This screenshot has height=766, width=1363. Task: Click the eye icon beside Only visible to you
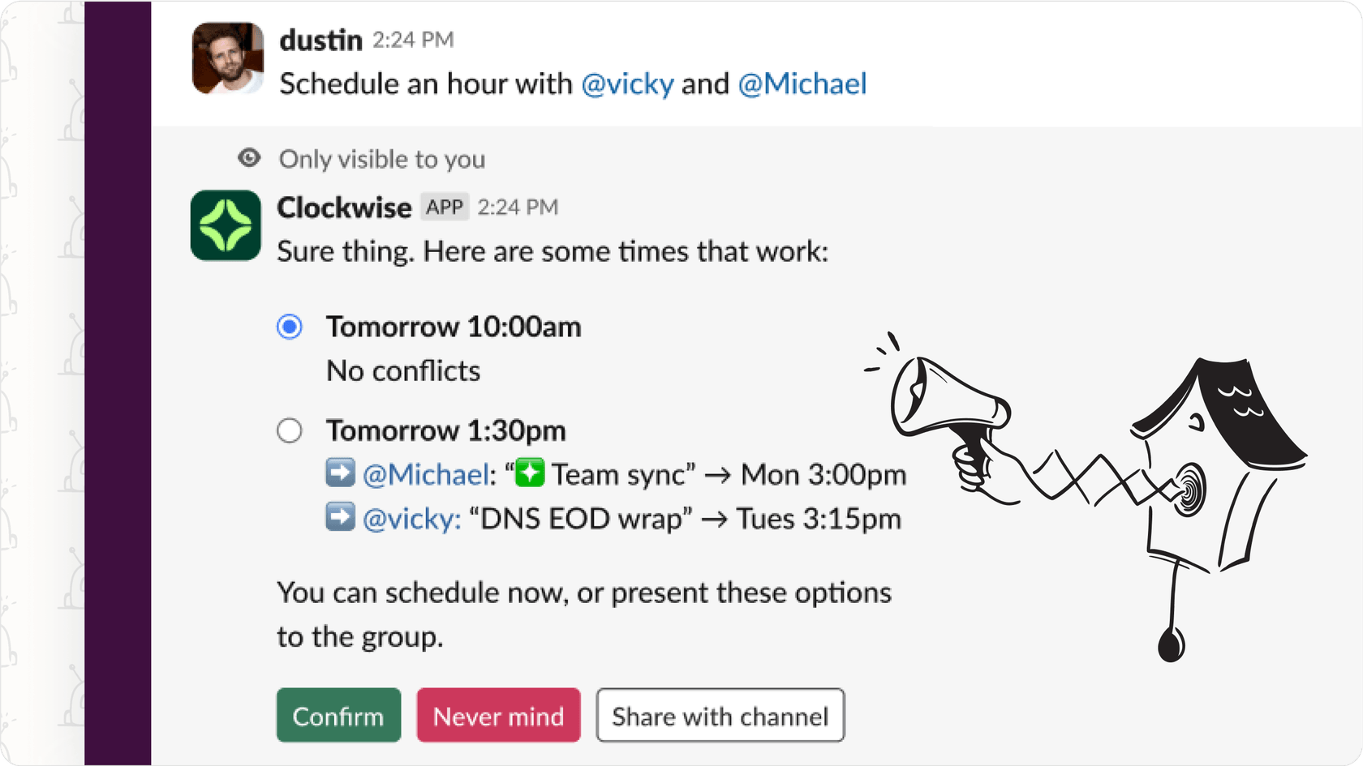click(249, 157)
